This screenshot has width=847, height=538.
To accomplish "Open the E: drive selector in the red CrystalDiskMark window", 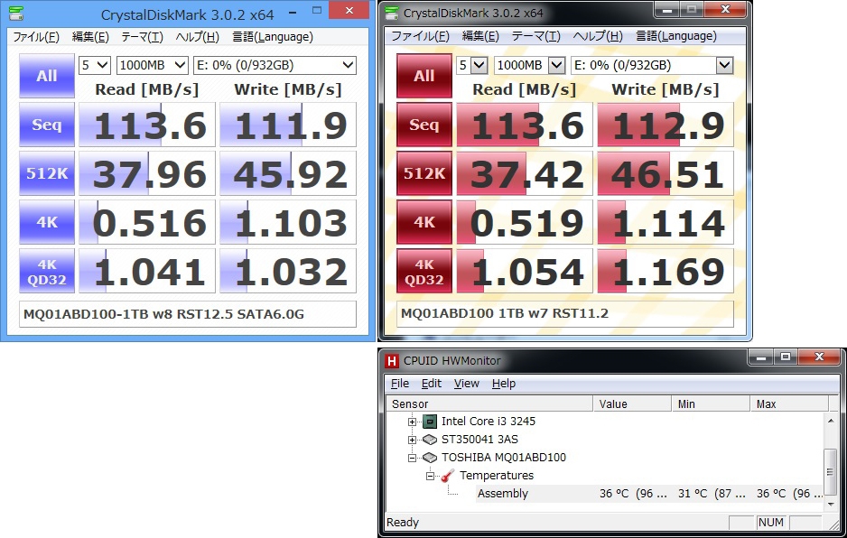I will [x=653, y=65].
